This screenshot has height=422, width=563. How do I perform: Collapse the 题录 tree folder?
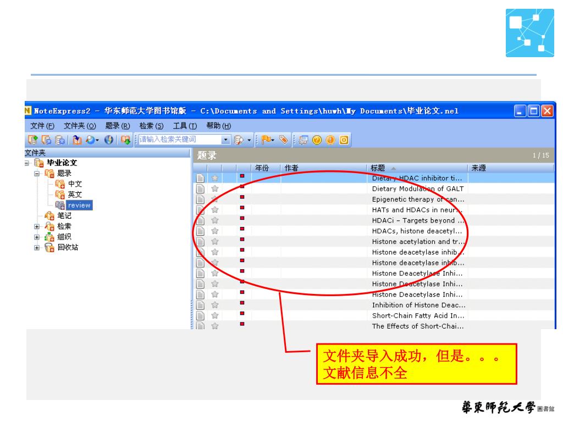coord(37,174)
